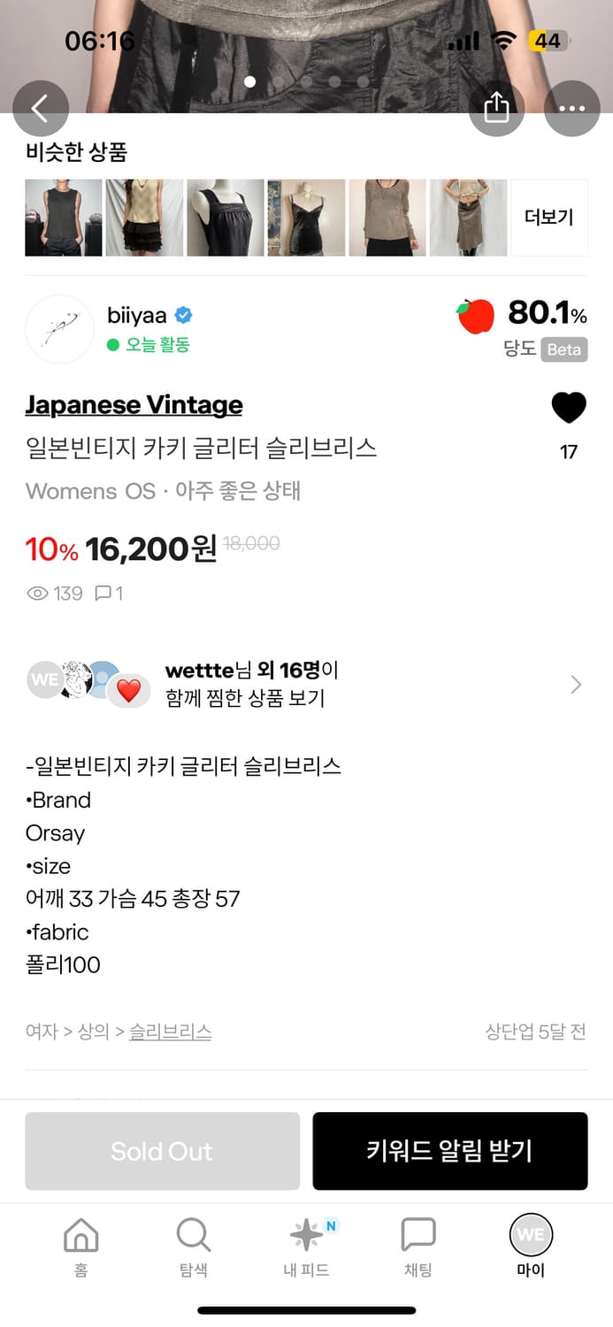Tap the share icon
This screenshot has width=613, height=1327.
click(x=496, y=108)
